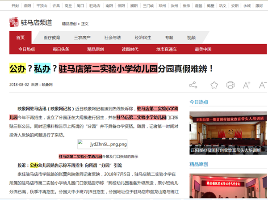Screen dimensions: 268x200
Task: Go to the 巩义 city link
Action: pos(223,6)
